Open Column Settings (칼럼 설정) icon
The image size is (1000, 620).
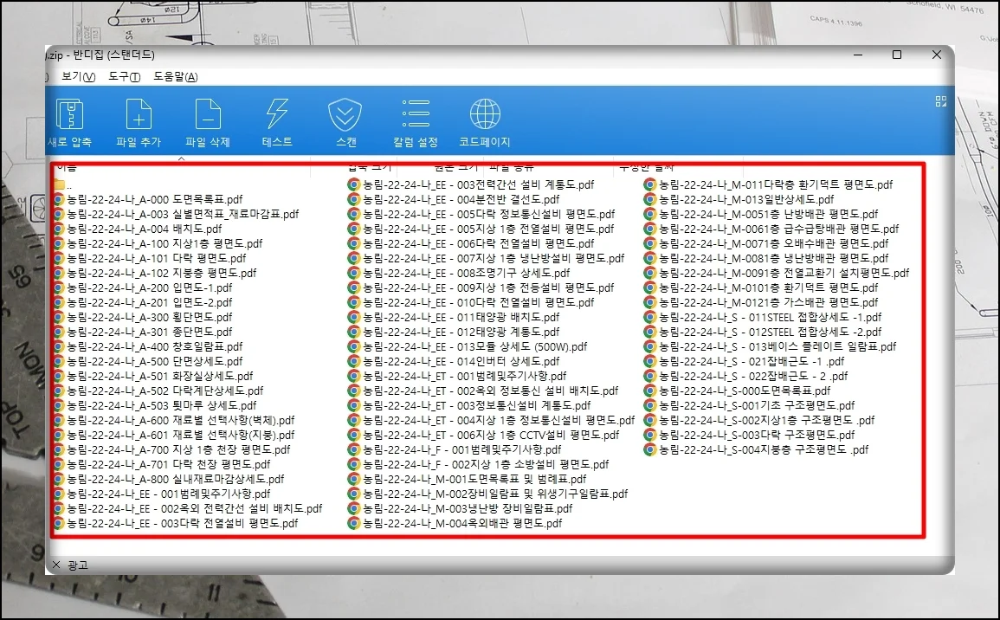tap(416, 115)
